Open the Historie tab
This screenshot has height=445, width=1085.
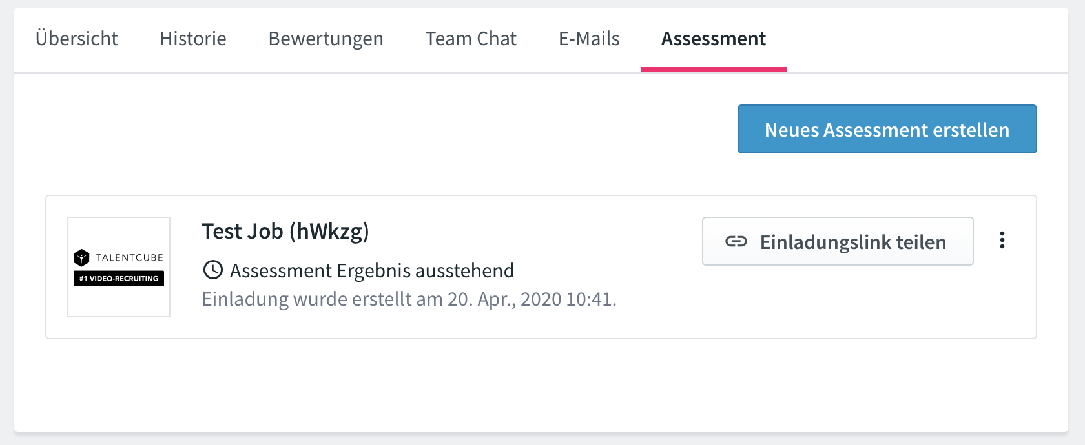193,39
